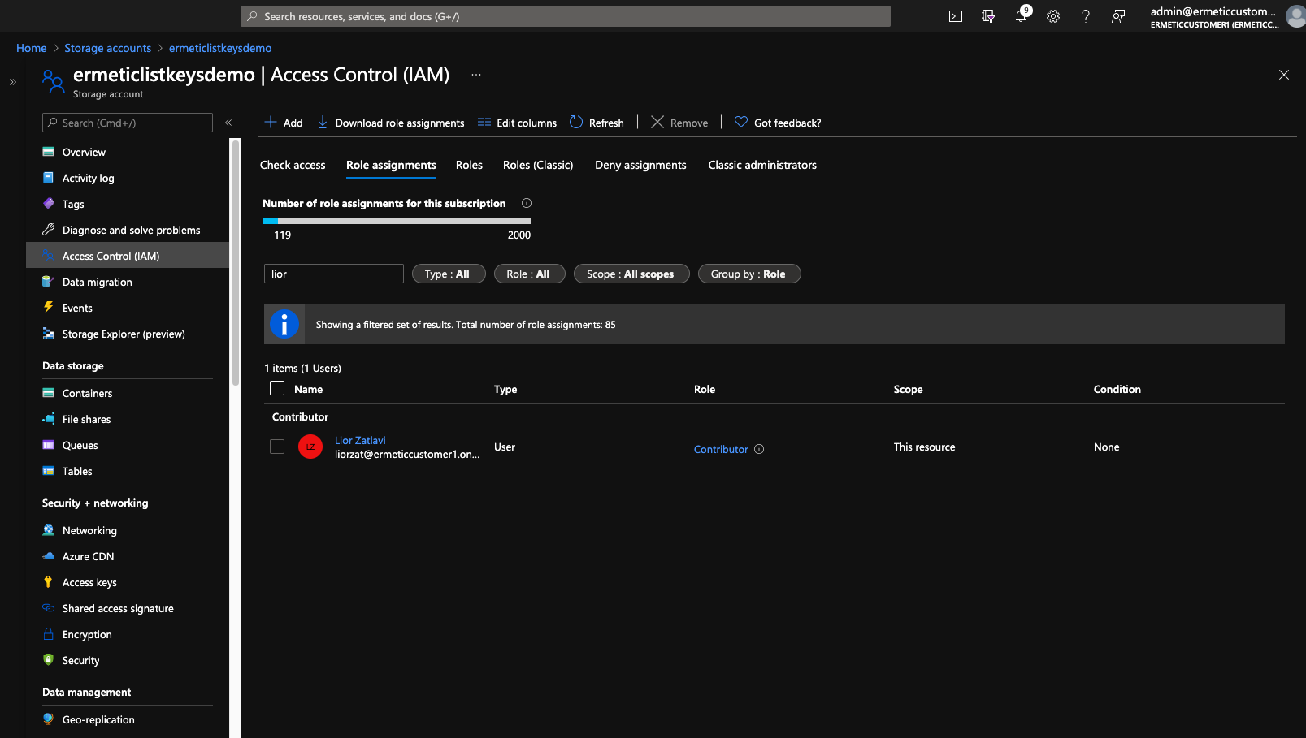Open the Scope : All scopes filter
Screen dimensions: 1306x738
(631, 274)
